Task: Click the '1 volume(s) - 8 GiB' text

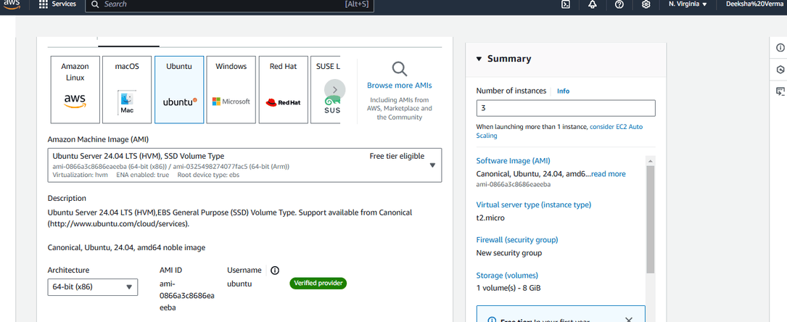Action: click(508, 288)
